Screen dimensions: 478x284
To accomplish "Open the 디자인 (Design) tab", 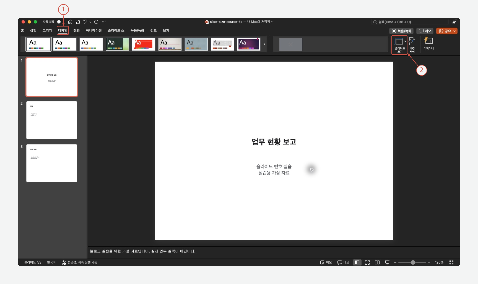I will 63,30.
